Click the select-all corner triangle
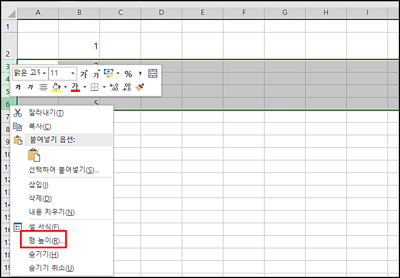This screenshot has width=400, height=278. (11, 14)
